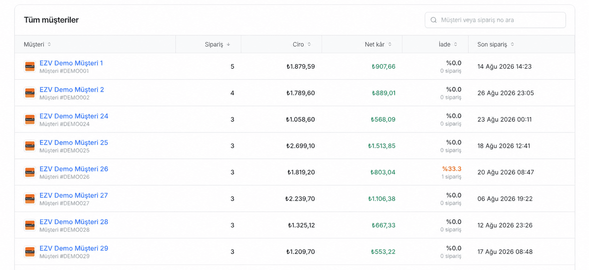The height and width of the screenshot is (270, 589).
Task: Click the %33.3 return rate value
Action: (x=452, y=169)
